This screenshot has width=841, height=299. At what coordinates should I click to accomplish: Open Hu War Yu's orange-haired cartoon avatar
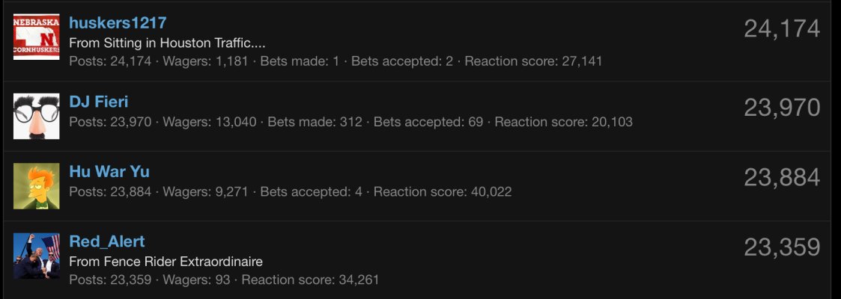37,186
